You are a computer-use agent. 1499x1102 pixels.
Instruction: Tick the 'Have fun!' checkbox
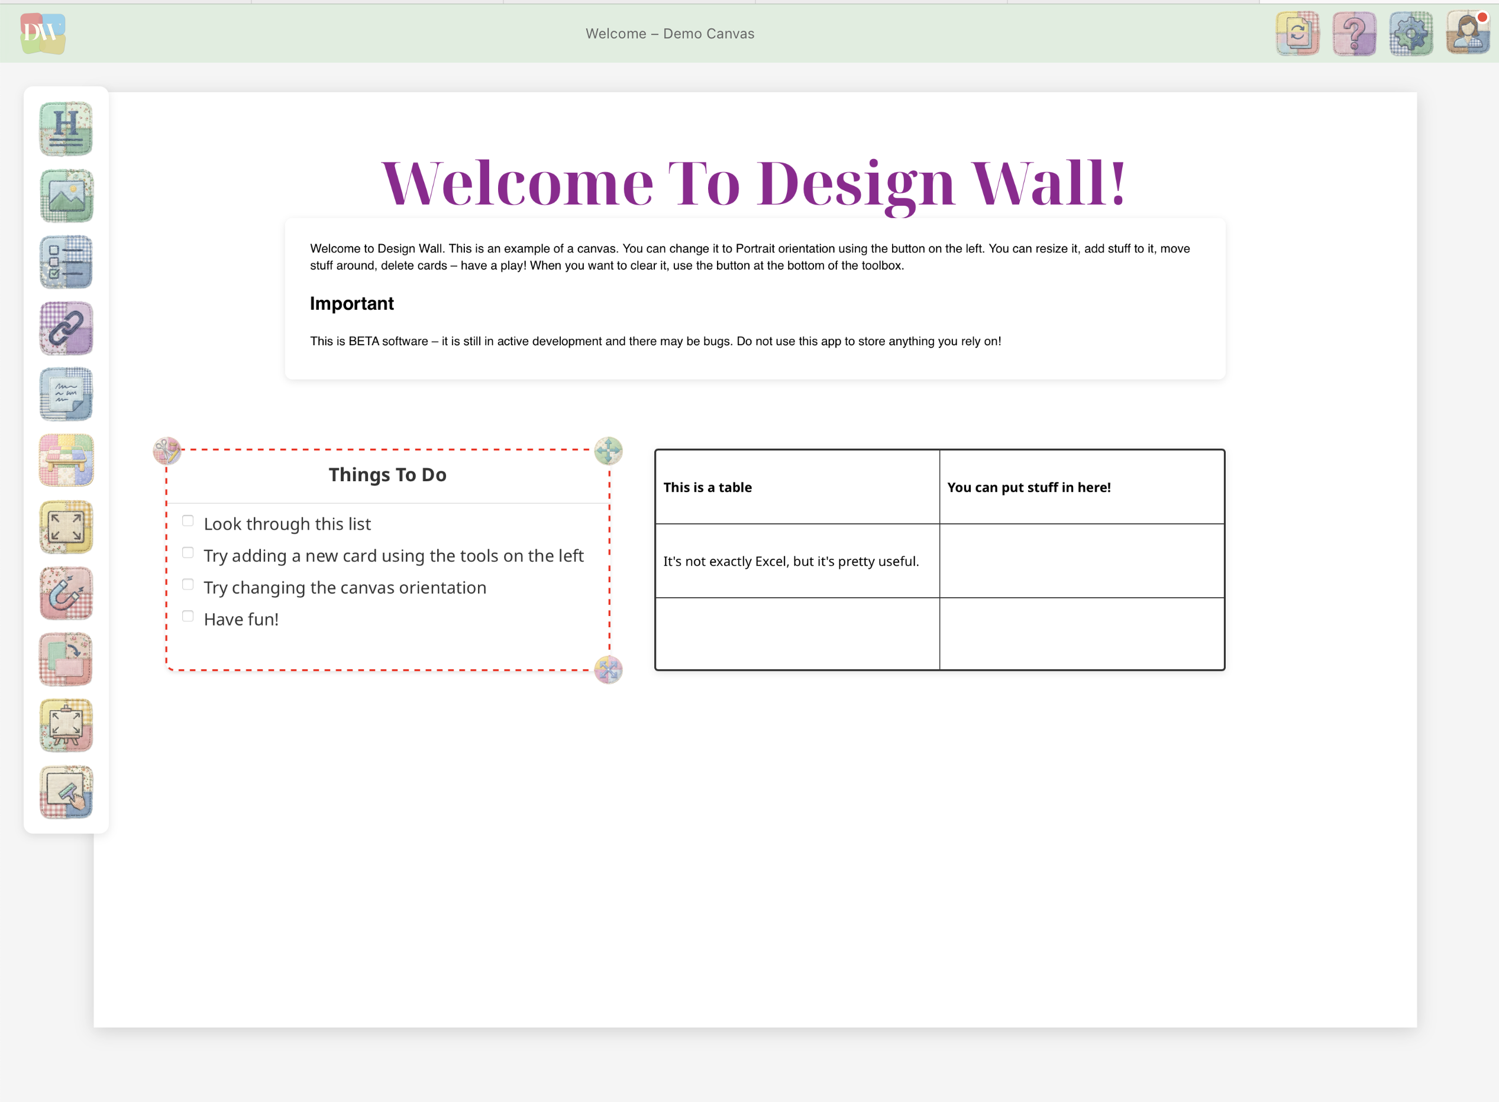pyautogui.click(x=188, y=615)
